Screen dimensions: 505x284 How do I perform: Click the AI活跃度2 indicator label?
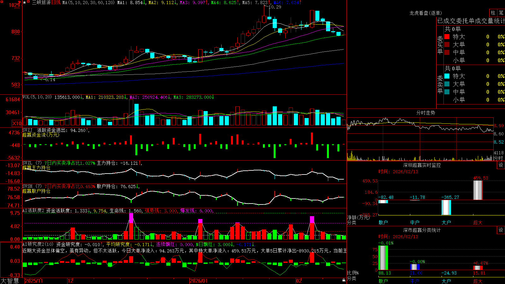33,210
